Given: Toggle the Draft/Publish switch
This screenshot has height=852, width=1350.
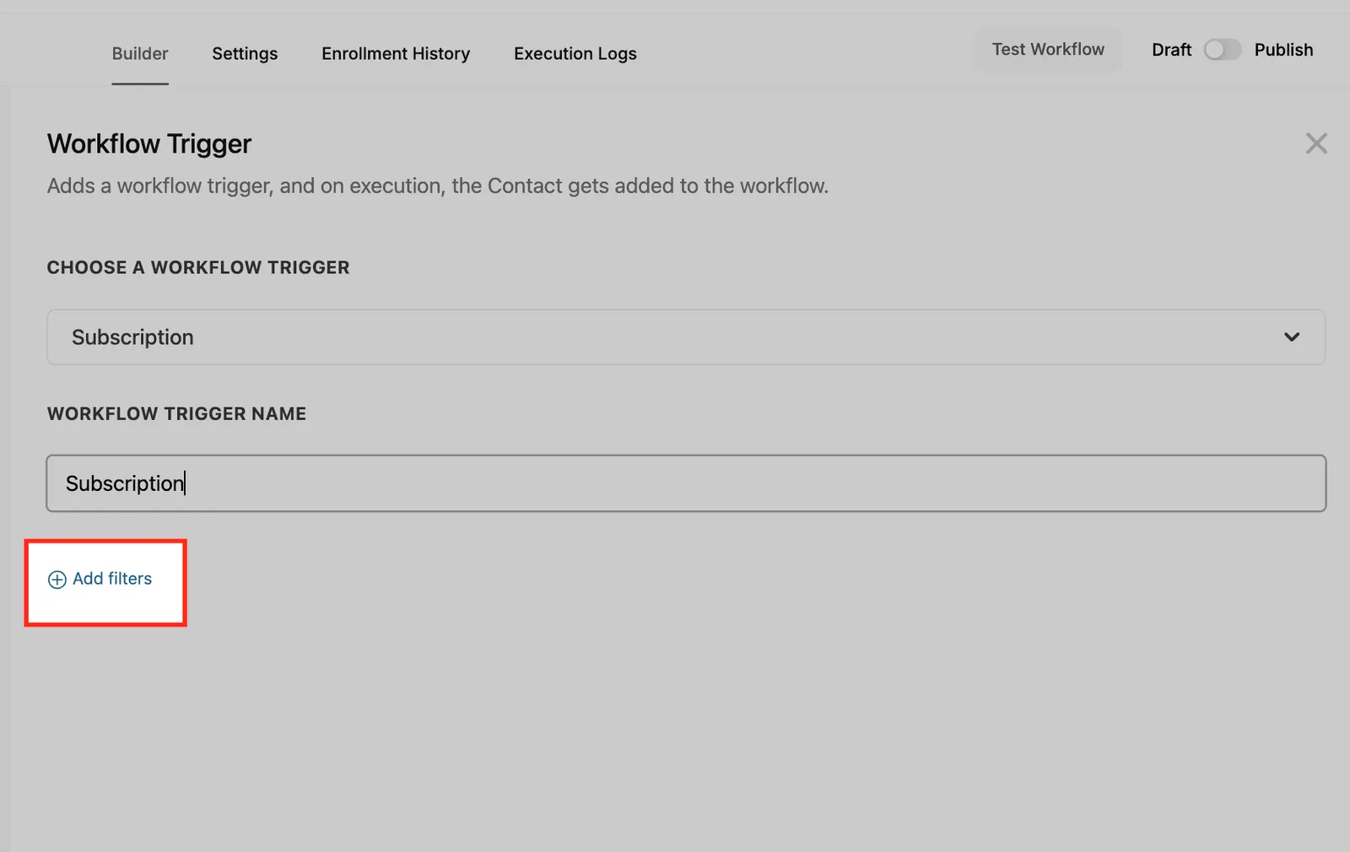Looking at the screenshot, I should click(x=1222, y=50).
